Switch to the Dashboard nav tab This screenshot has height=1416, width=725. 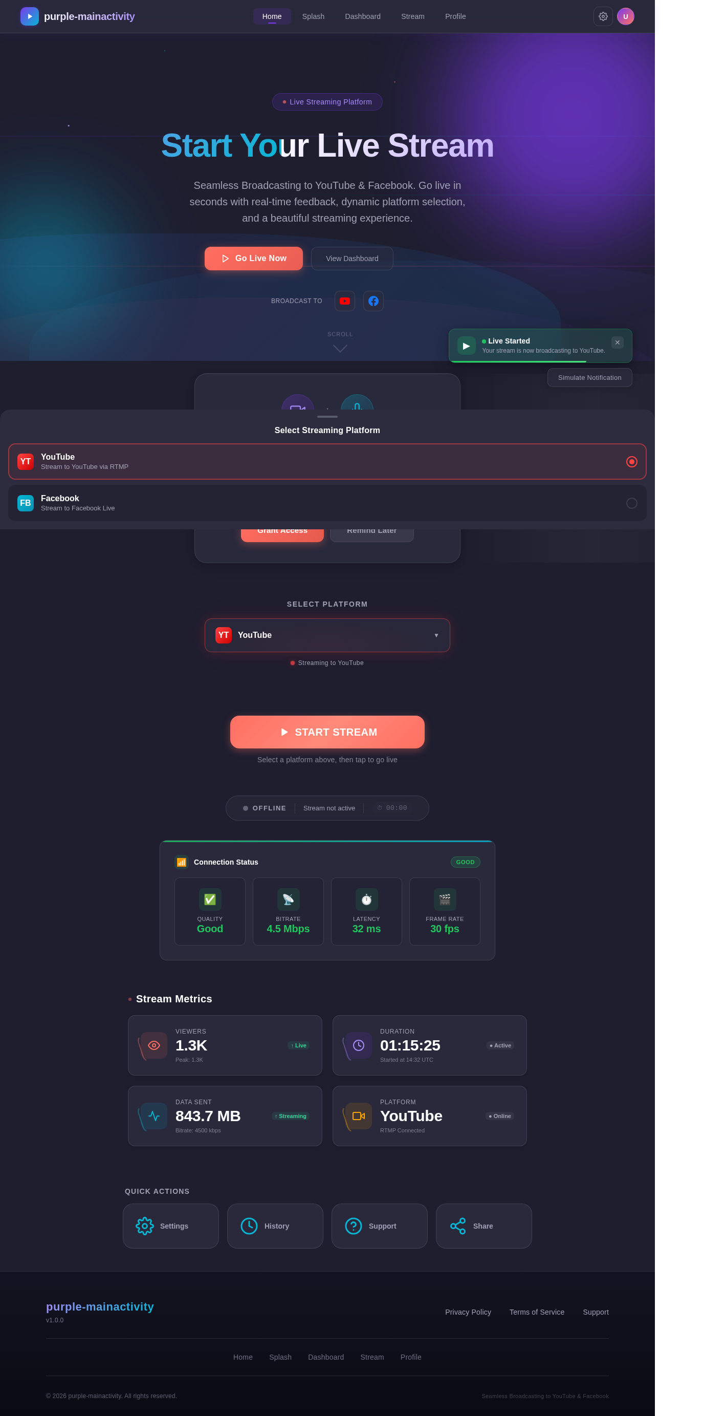pyautogui.click(x=362, y=16)
